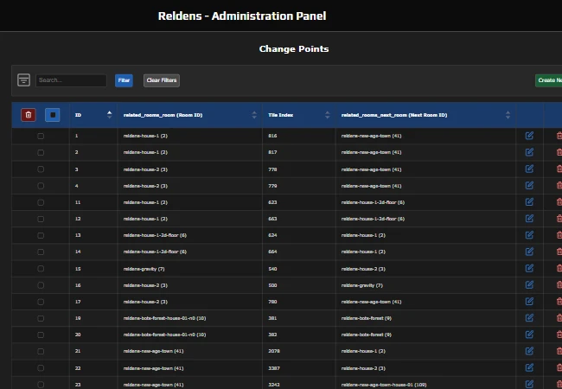Click 'reldens-gravity (7)' next room in row 16
Viewport: 562px width, 389px height.
click(x=362, y=285)
